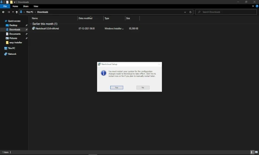This screenshot has height=155, width=259.
Task: Open the View ribbon tab
Action: [x=36, y=6]
